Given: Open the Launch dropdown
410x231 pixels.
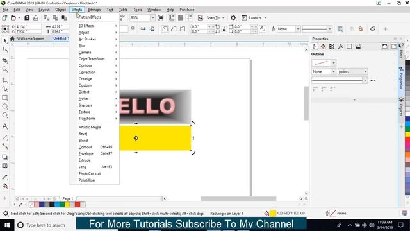Looking at the screenshot, I should pos(266,18).
